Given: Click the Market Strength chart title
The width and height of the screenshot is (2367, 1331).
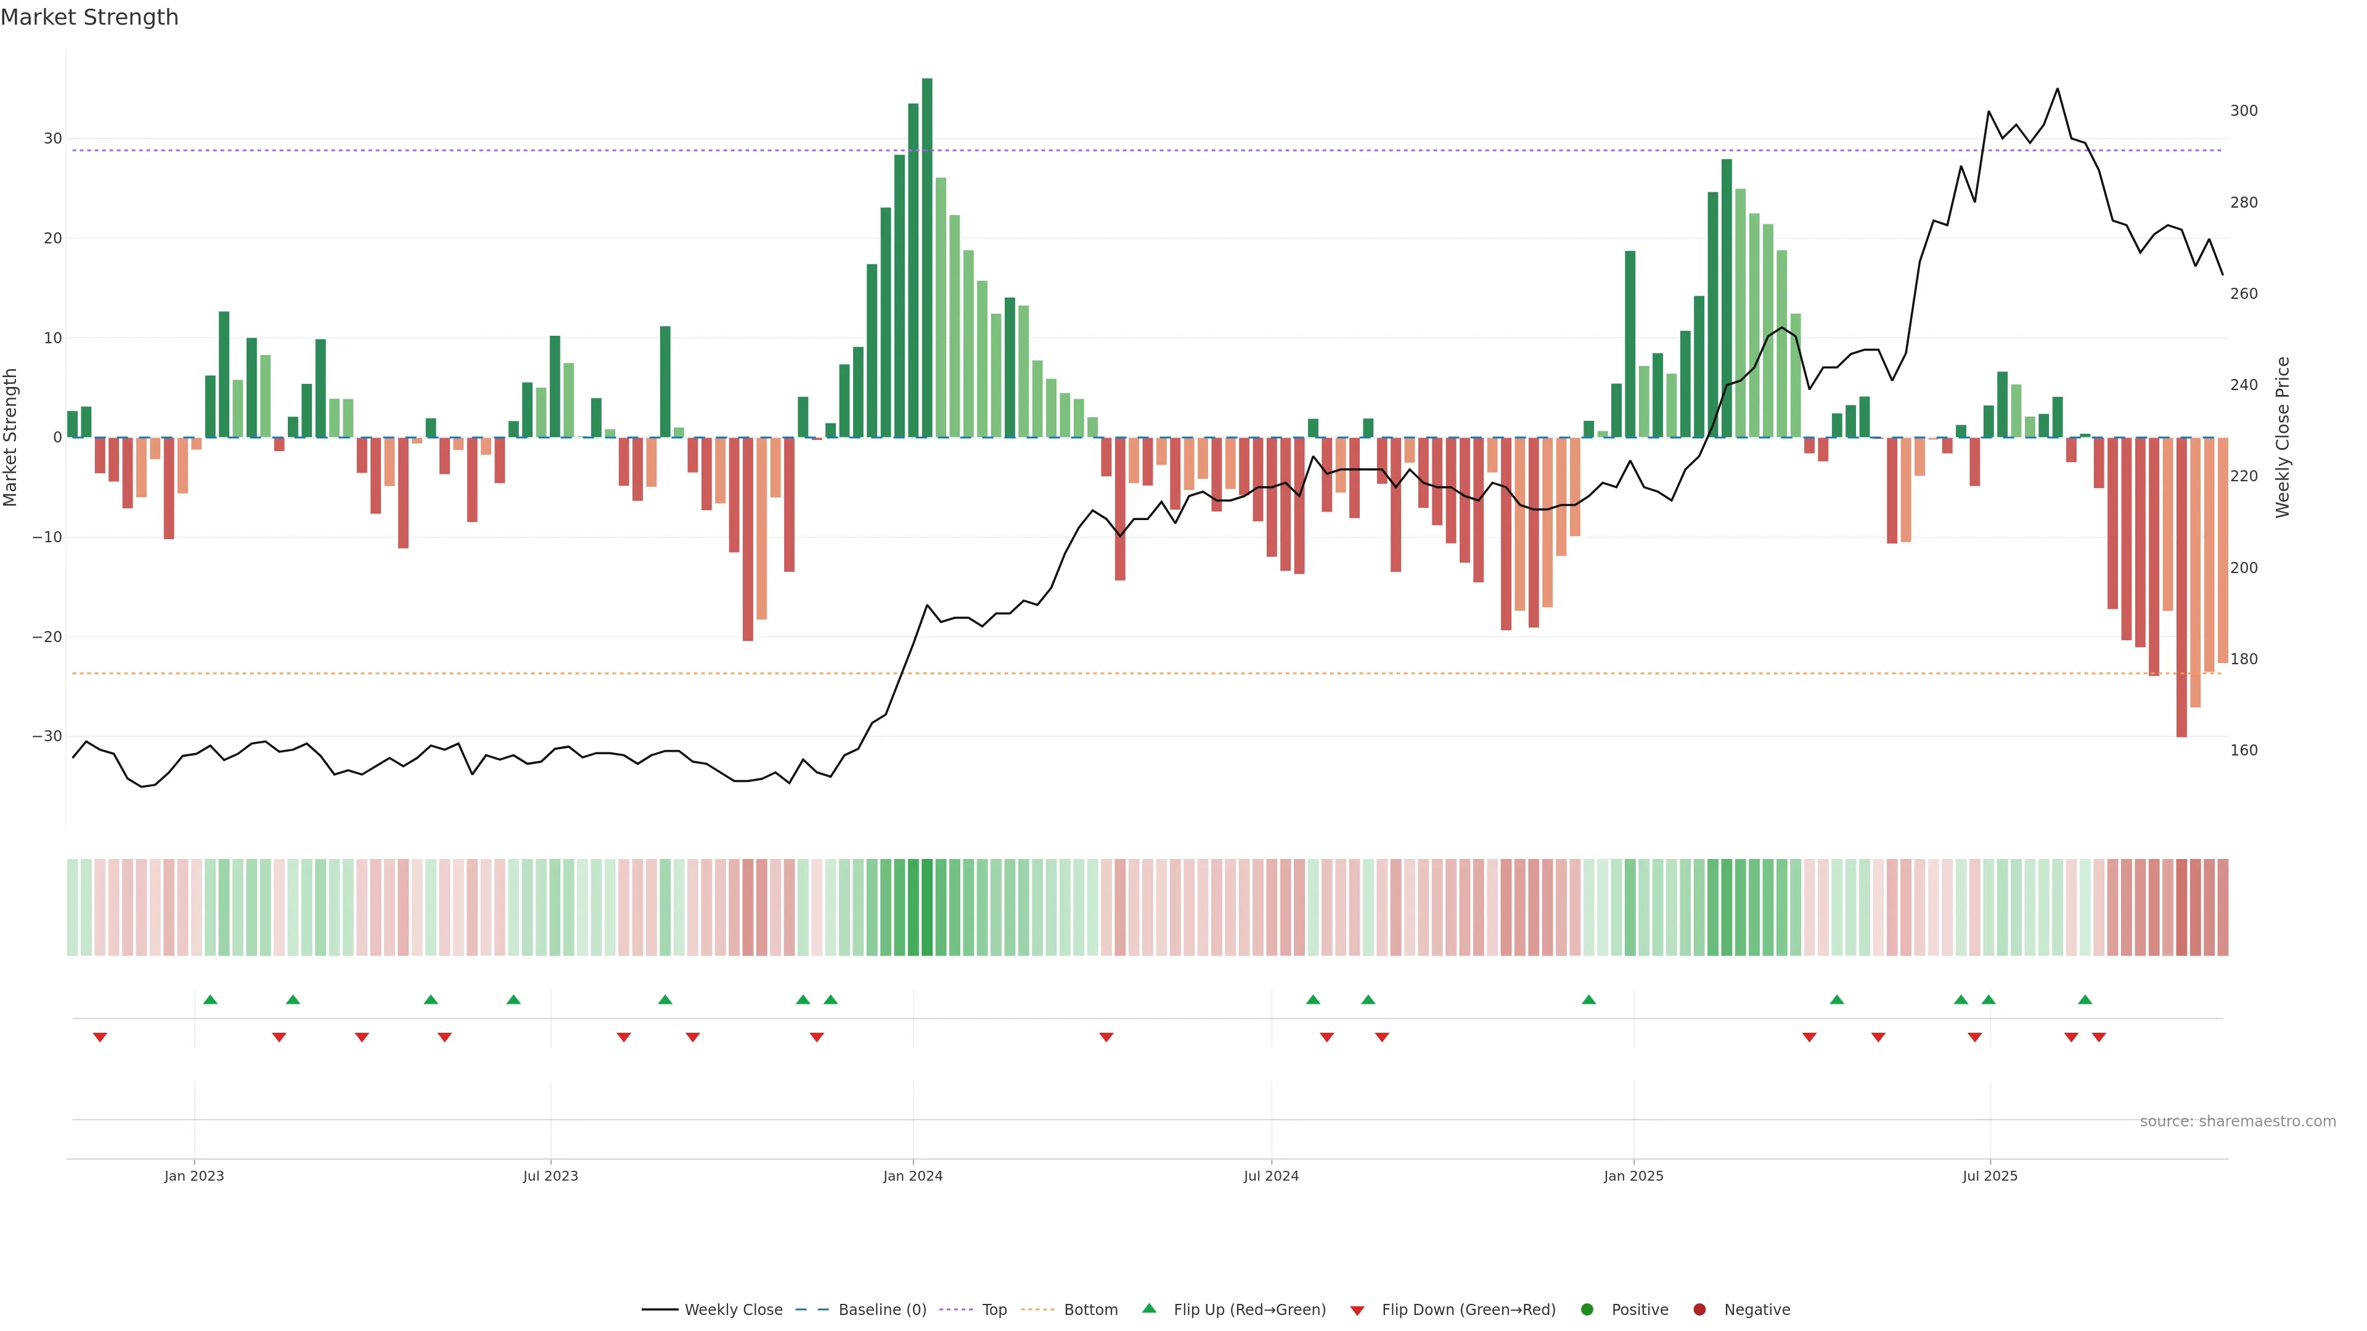Looking at the screenshot, I should (x=89, y=17).
